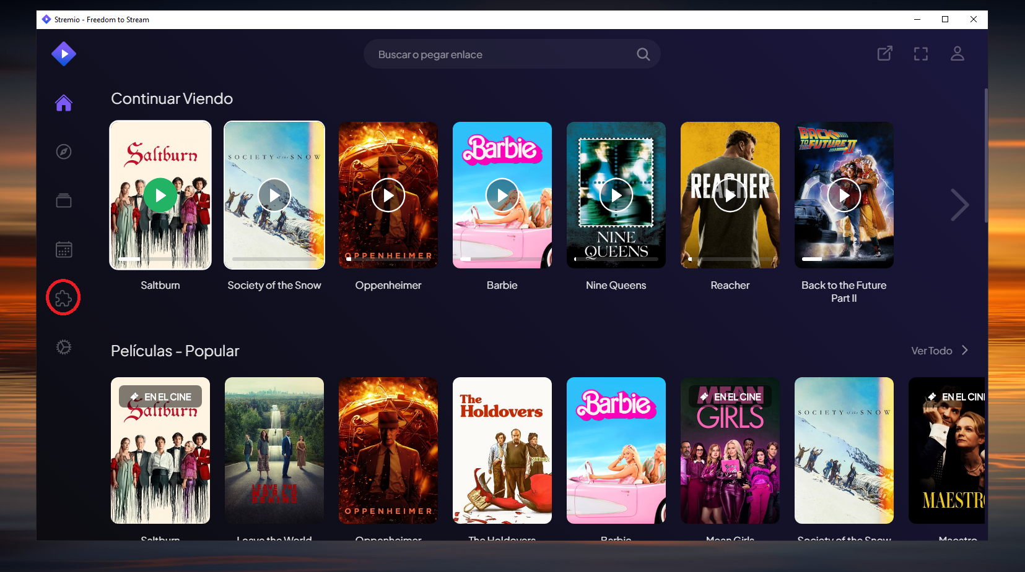Open Settings via the gear icon
The image size is (1025, 572).
coord(64,347)
